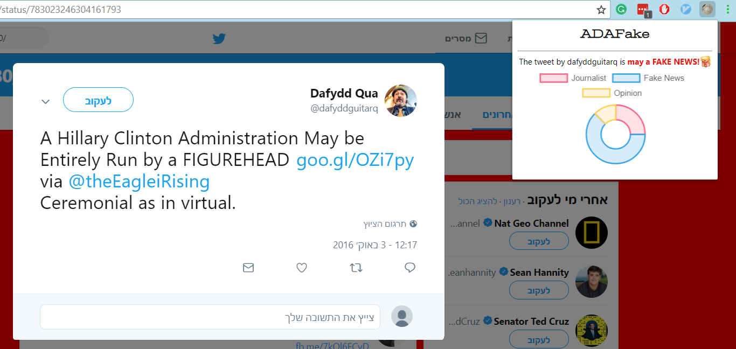Click the Nat Geo Channel name

point(531,223)
